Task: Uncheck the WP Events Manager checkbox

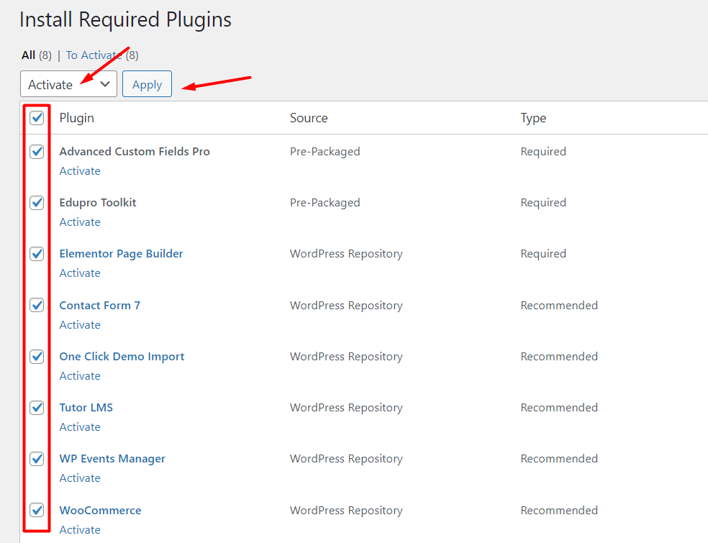Action: click(x=37, y=459)
